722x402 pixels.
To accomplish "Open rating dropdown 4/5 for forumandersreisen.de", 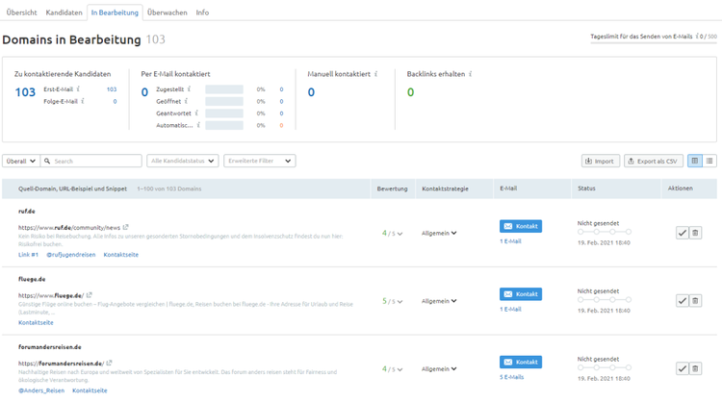I will click(393, 369).
